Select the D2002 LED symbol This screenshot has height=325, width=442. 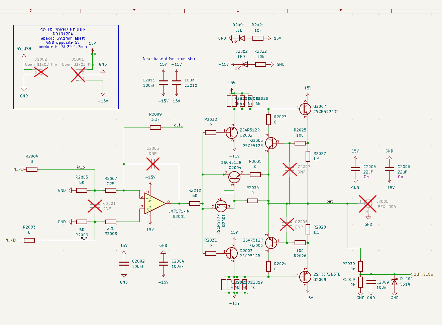pyautogui.click(x=244, y=64)
